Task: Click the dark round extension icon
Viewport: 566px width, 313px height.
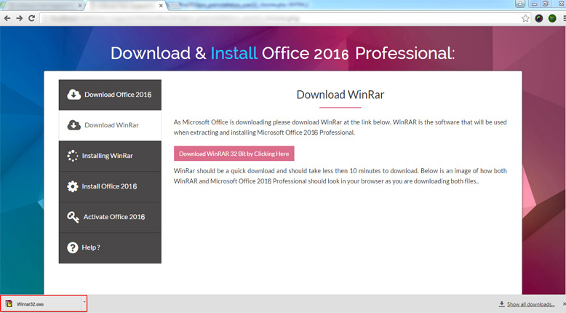Action: click(538, 18)
